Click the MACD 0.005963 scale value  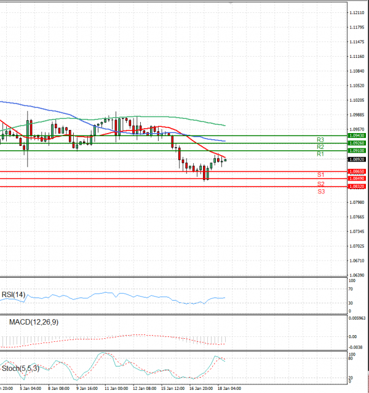coord(357,318)
